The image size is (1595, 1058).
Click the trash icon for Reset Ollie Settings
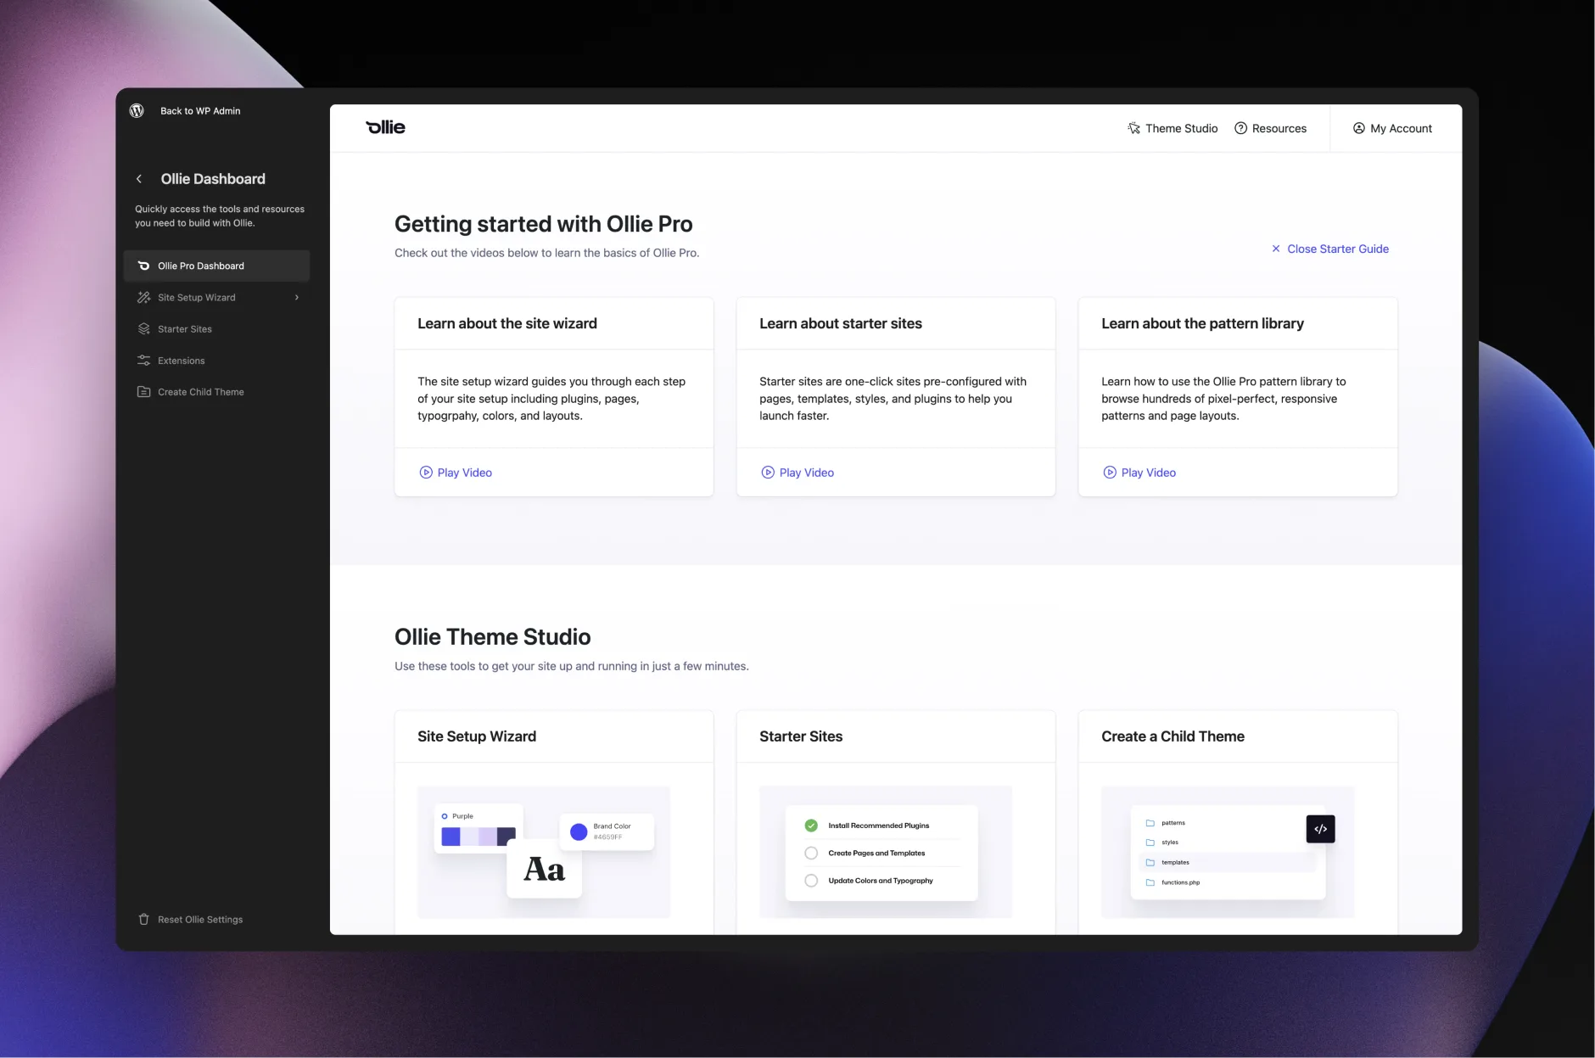143,920
